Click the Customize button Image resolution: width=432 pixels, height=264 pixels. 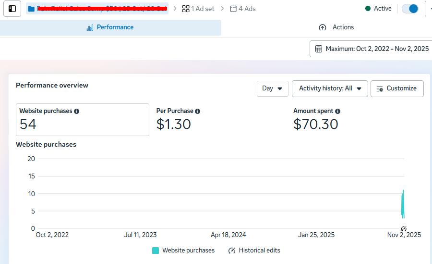point(396,88)
